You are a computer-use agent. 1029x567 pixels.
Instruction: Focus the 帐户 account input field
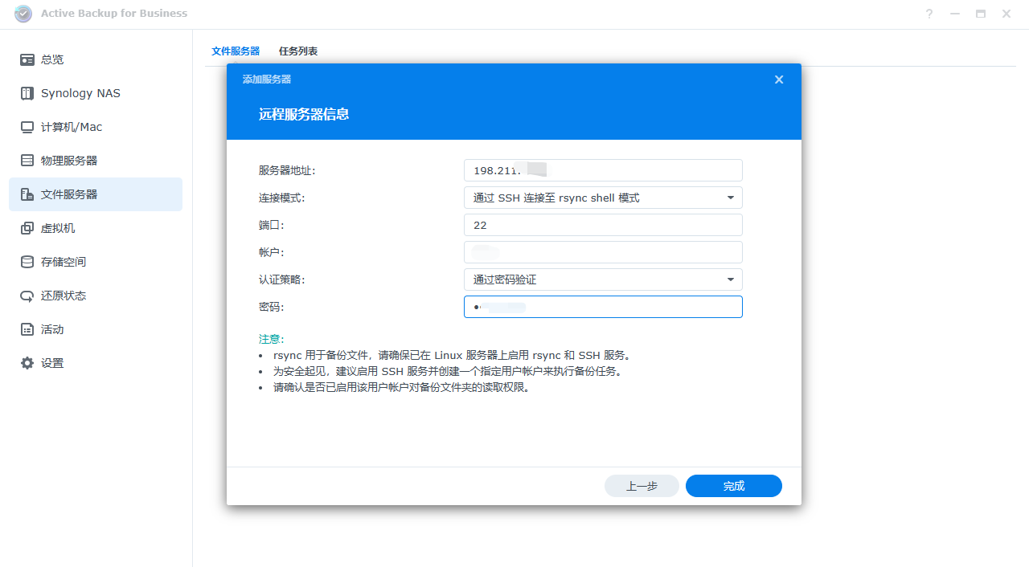point(603,252)
